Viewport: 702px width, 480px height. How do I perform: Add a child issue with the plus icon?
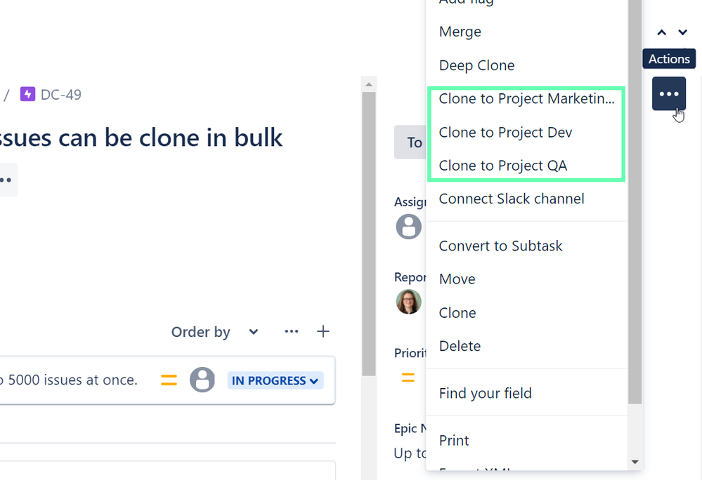coord(323,331)
